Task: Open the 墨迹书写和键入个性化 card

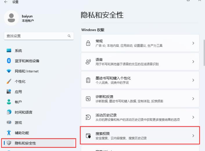Action: 140,80
